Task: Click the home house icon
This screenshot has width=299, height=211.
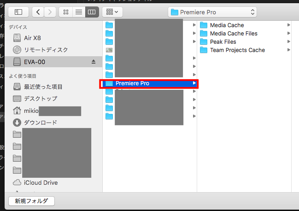Action: (x=17, y=111)
